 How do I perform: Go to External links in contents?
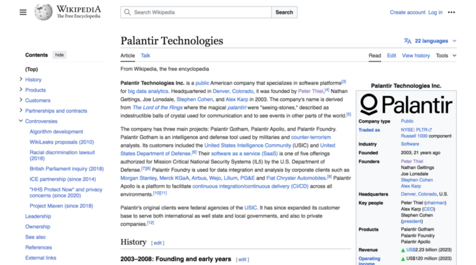(x=41, y=258)
